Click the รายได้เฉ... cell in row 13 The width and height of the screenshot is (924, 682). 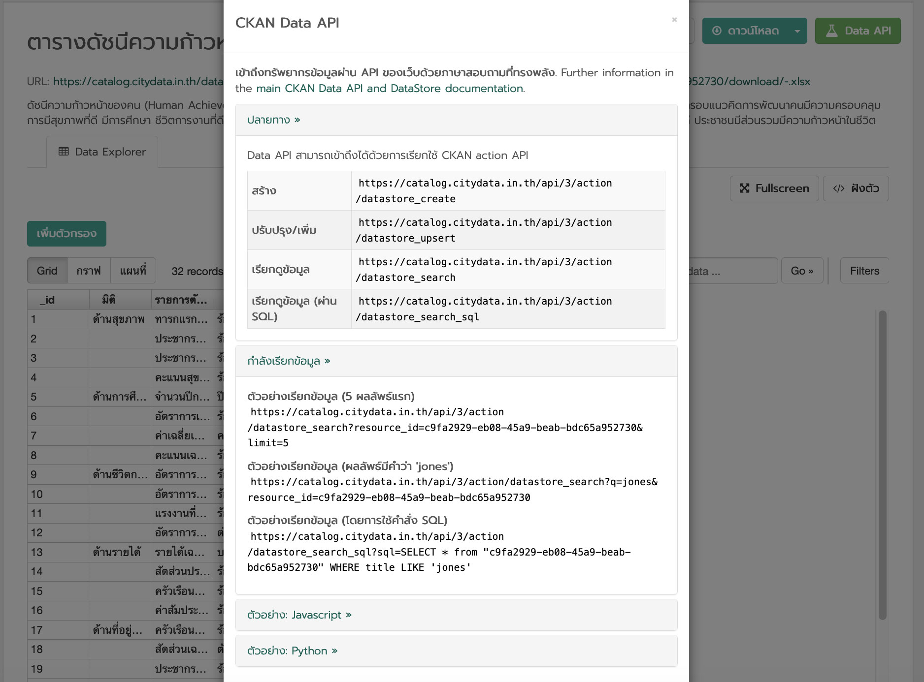182,552
